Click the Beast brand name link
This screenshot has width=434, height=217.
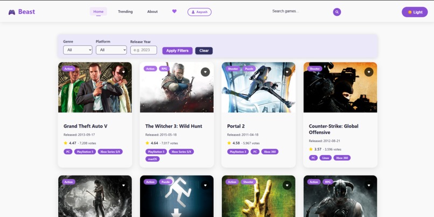click(26, 12)
